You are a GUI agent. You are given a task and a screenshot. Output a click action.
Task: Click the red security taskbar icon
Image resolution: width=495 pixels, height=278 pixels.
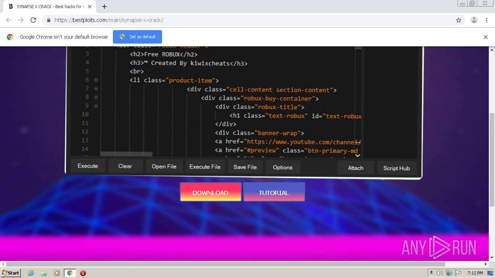pyautogui.click(x=83, y=273)
